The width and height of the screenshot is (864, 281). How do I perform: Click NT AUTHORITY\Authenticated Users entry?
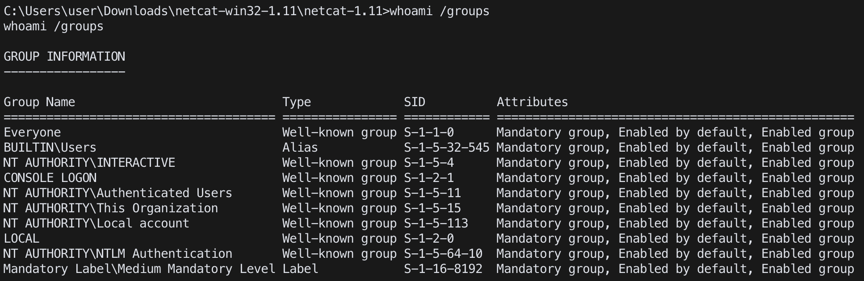pyautogui.click(x=118, y=193)
